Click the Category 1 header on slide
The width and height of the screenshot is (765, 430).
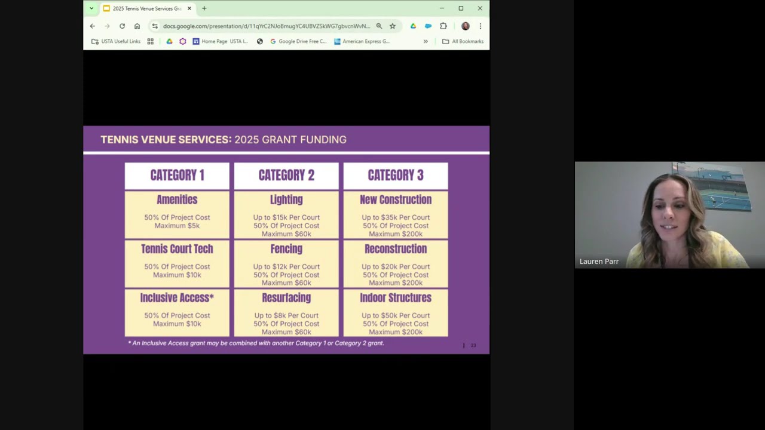177,176
